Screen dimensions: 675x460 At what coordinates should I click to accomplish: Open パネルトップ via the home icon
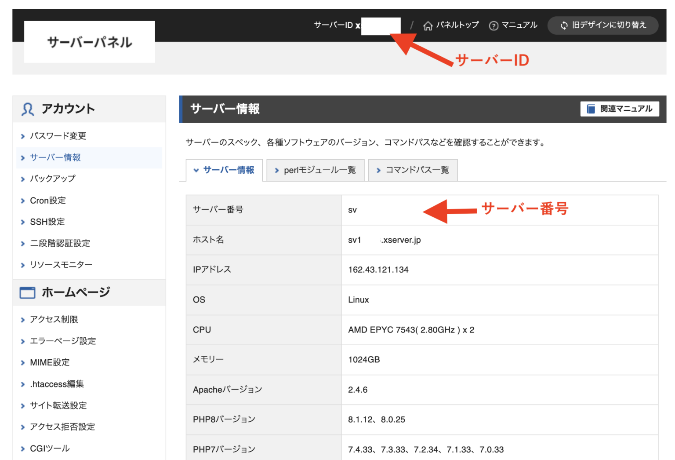[428, 26]
